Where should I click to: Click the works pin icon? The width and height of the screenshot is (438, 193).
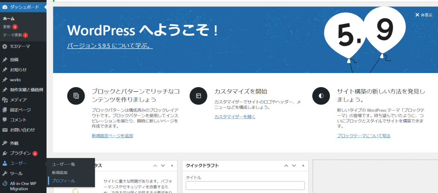[5, 80]
